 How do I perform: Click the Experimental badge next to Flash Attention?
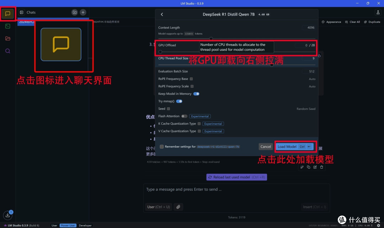pyautogui.click(x=200, y=116)
